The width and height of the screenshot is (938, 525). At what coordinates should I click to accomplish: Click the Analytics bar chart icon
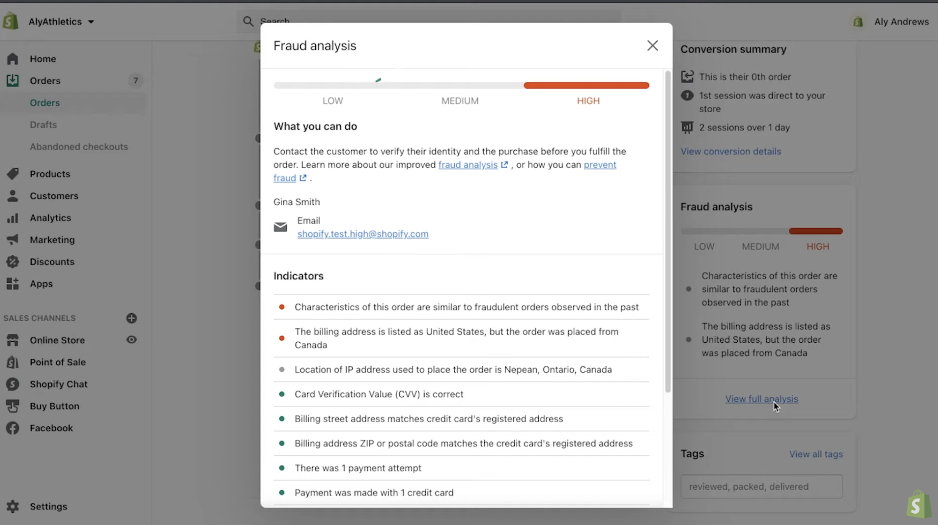[x=13, y=218]
